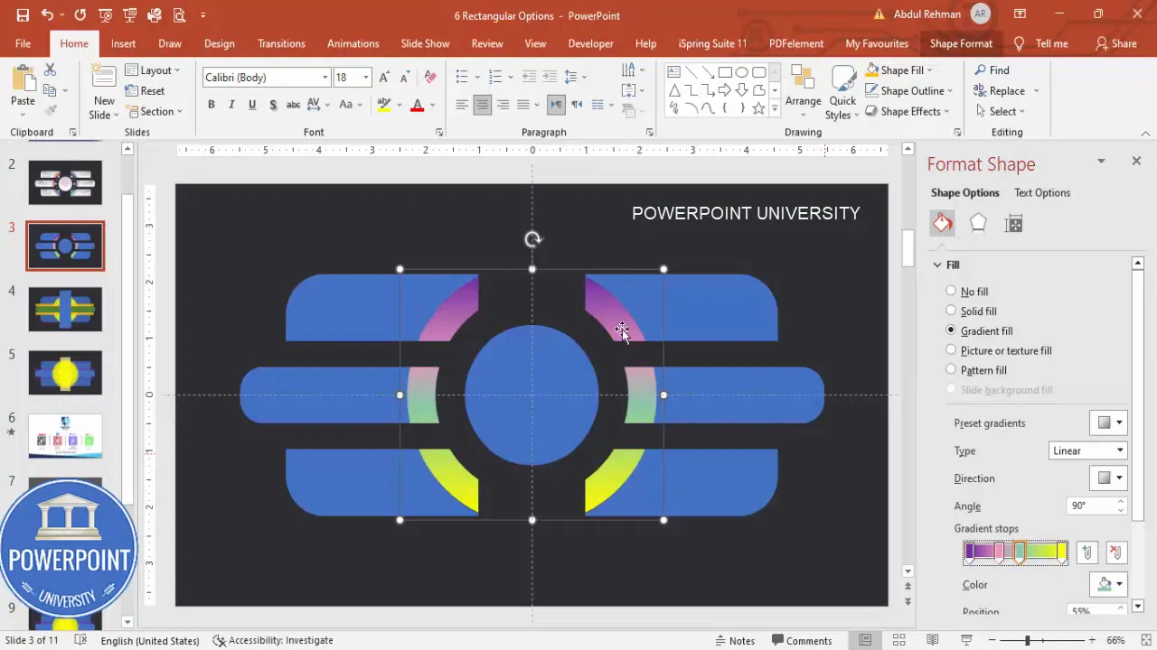The image size is (1157, 650).
Task: Clear all formatting eraser icon
Action: click(430, 78)
